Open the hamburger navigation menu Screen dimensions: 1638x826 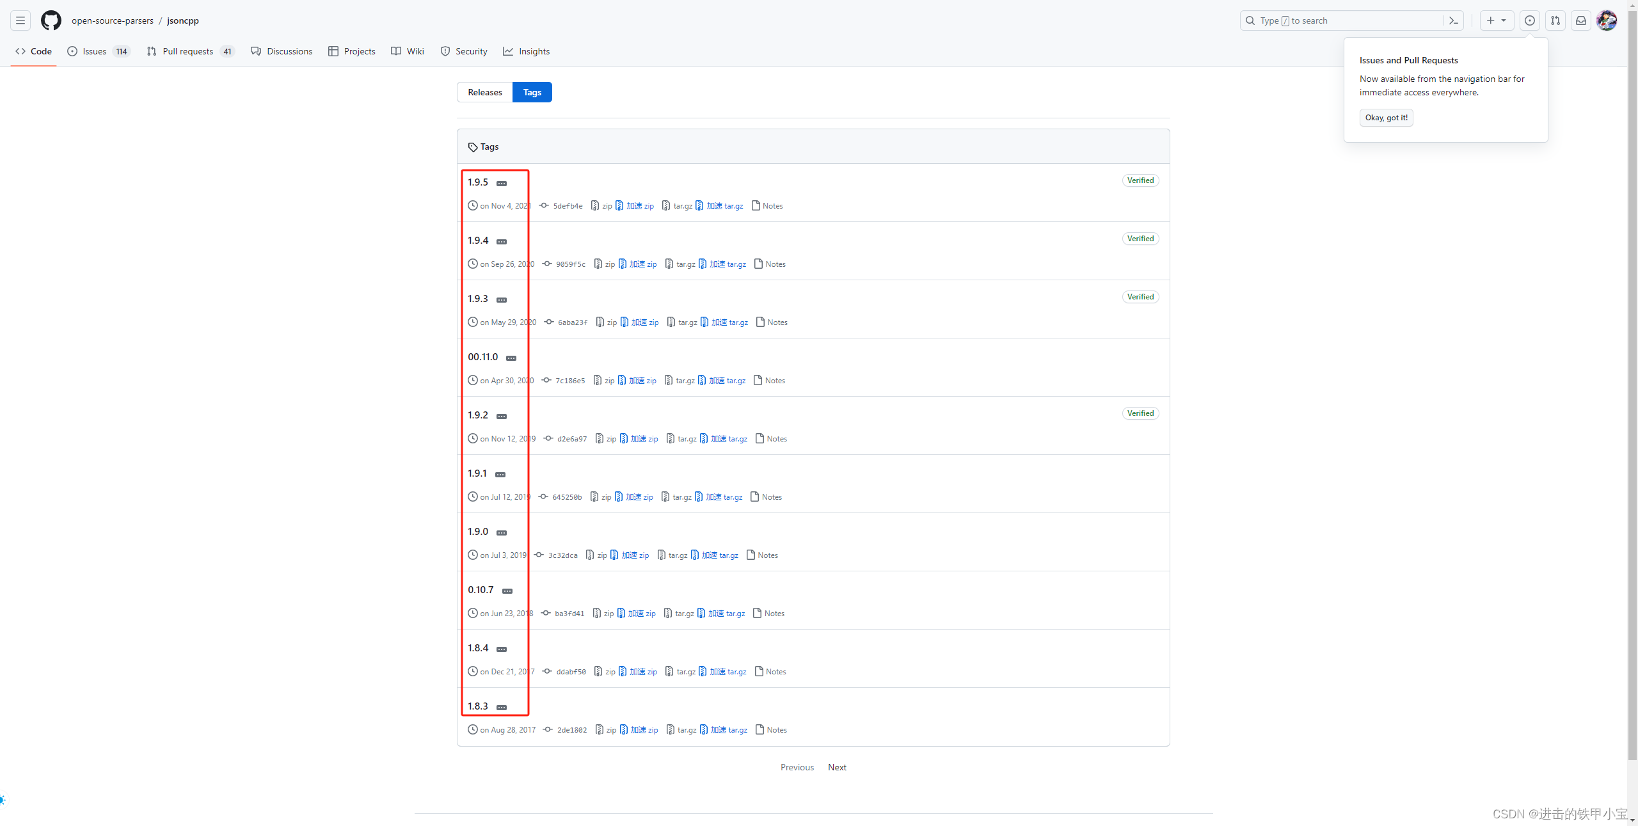click(x=20, y=20)
